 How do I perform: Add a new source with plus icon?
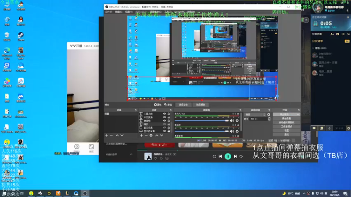pyautogui.click(x=141, y=135)
